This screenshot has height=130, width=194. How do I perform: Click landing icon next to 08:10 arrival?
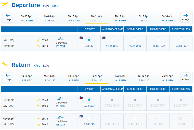coord(38,46)
